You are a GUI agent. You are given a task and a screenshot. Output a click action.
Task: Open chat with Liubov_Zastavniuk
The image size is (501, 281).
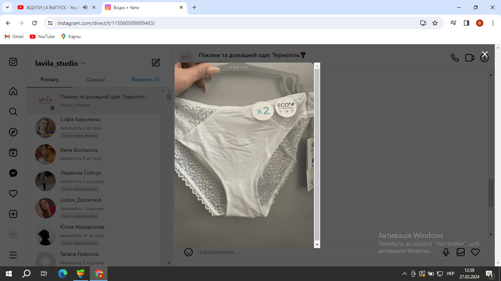click(x=93, y=208)
